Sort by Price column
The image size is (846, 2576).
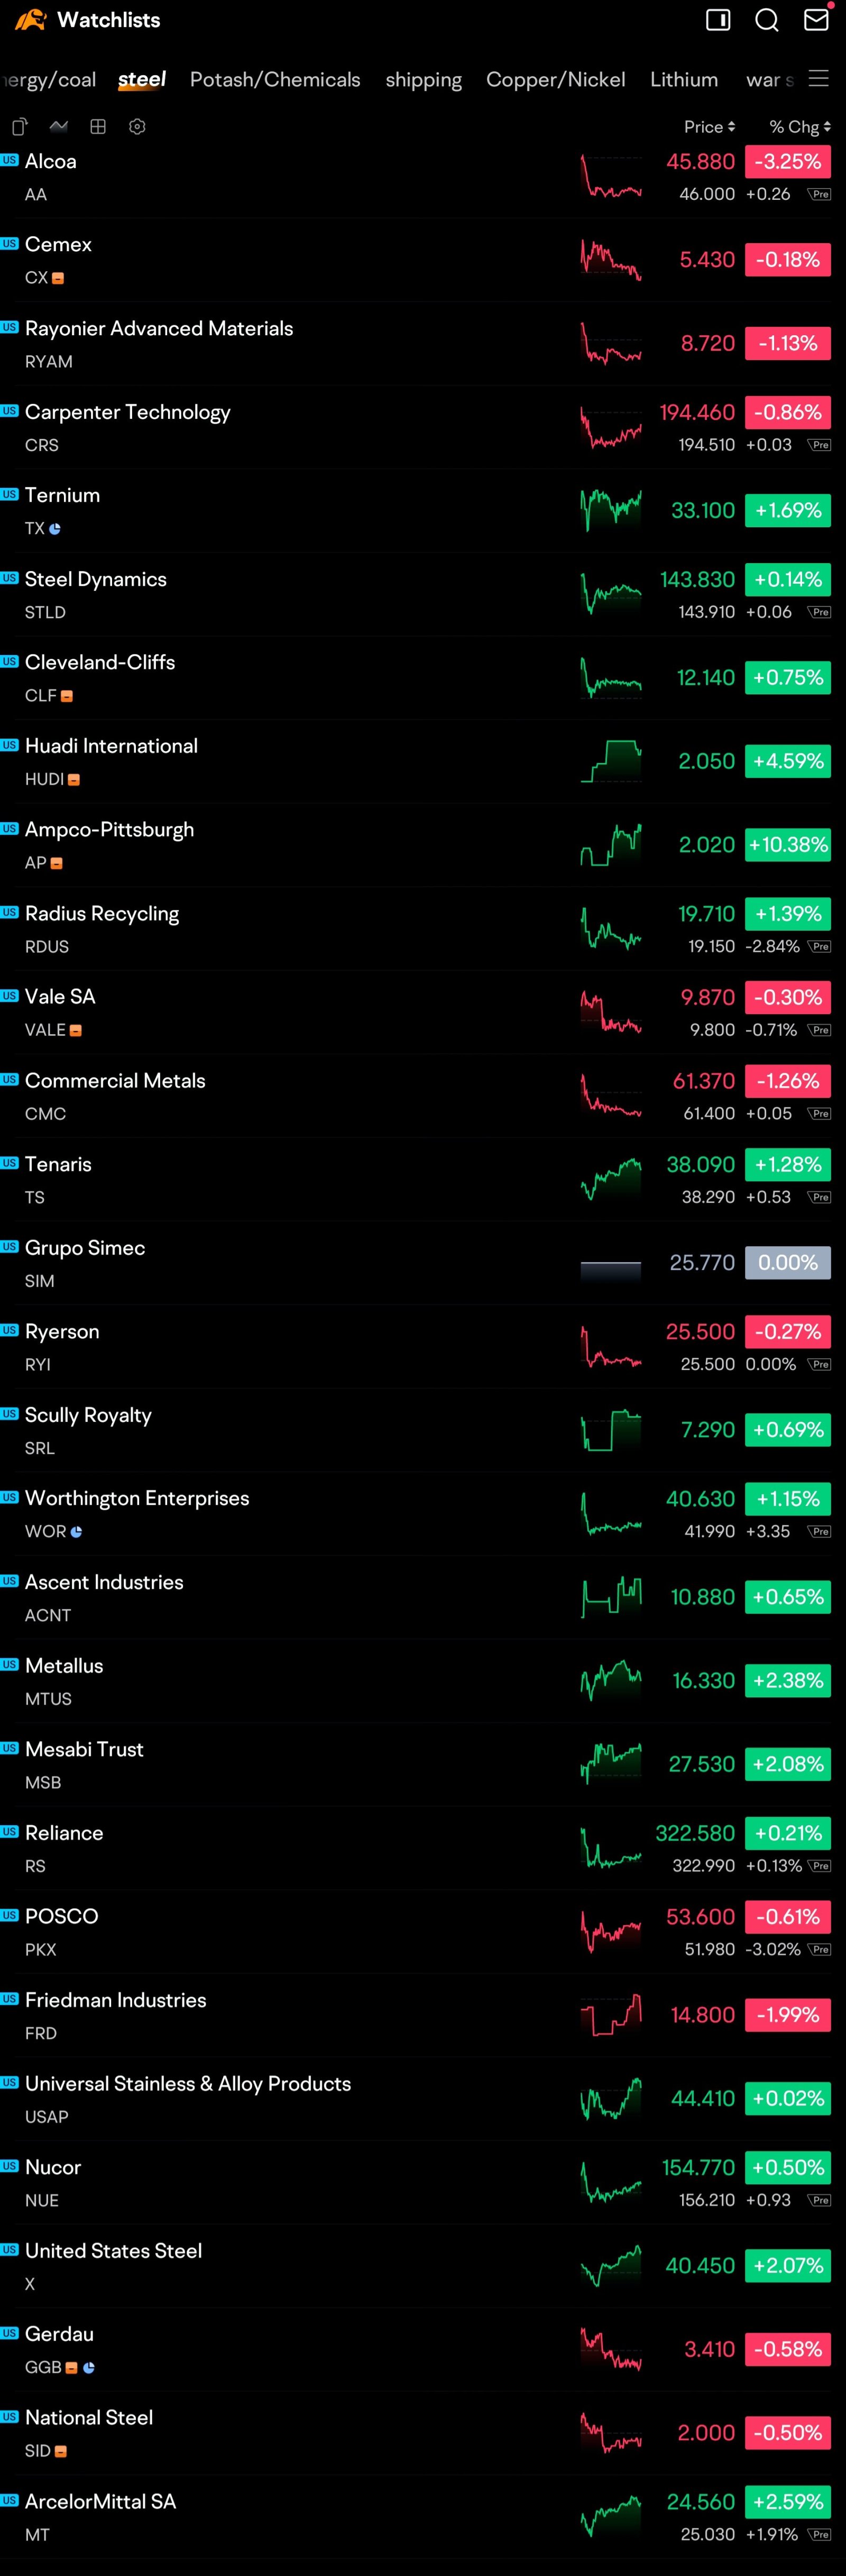coord(709,127)
